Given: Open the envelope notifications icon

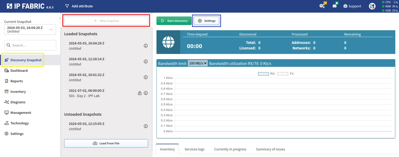Looking at the screenshot, I should 335,6.
